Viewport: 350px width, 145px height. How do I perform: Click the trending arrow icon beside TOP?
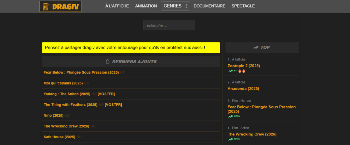256,48
